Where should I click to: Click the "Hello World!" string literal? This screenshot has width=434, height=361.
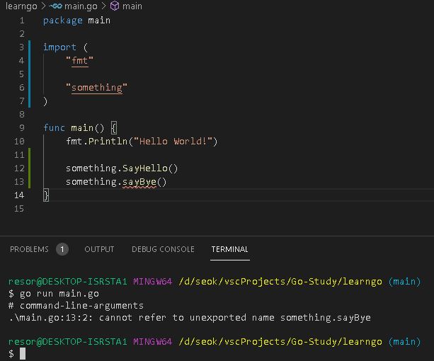point(173,142)
